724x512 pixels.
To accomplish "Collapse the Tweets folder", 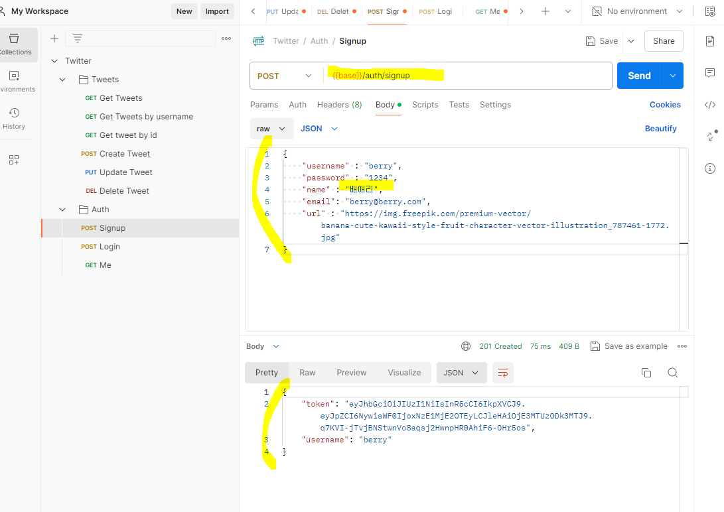I will pyautogui.click(x=63, y=80).
